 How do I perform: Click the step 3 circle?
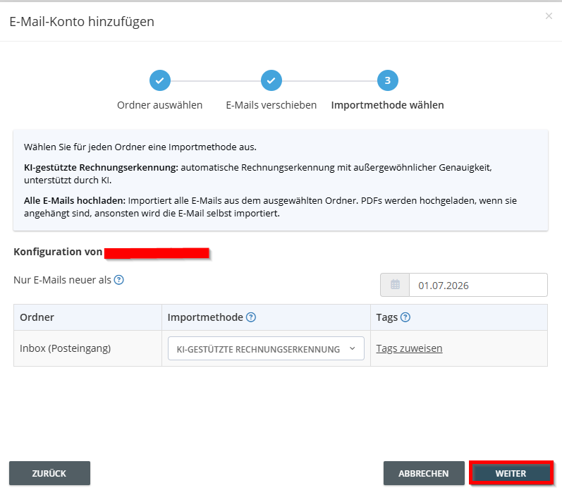387,80
